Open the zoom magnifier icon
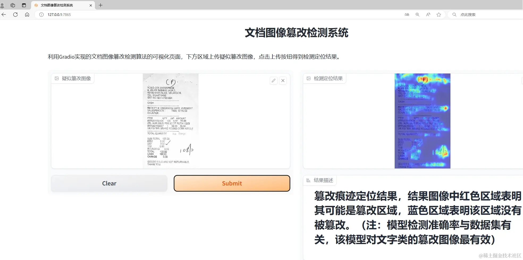This screenshot has width=523, height=260. coord(417,15)
